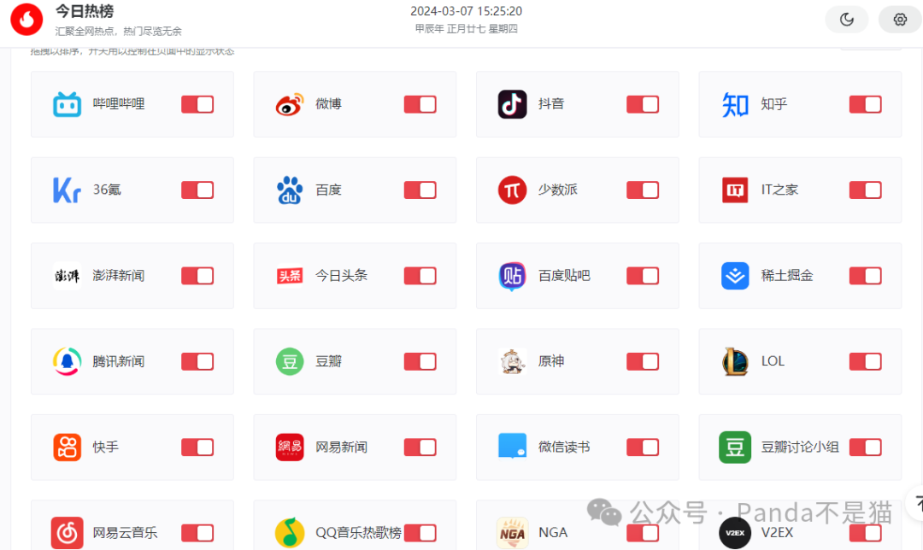Viewport: 923px width, 550px height.
Task: Click the IT之家 red icon
Action: (x=735, y=190)
